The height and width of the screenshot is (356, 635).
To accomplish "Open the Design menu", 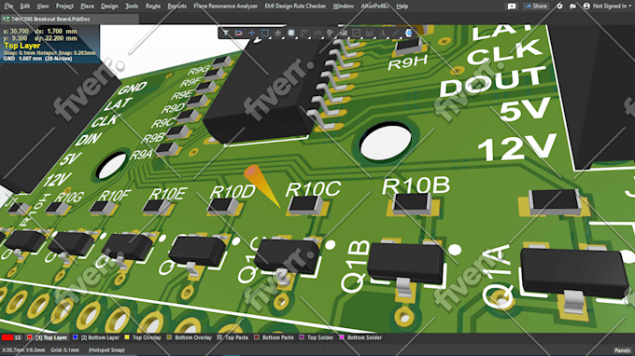I will [109, 7].
